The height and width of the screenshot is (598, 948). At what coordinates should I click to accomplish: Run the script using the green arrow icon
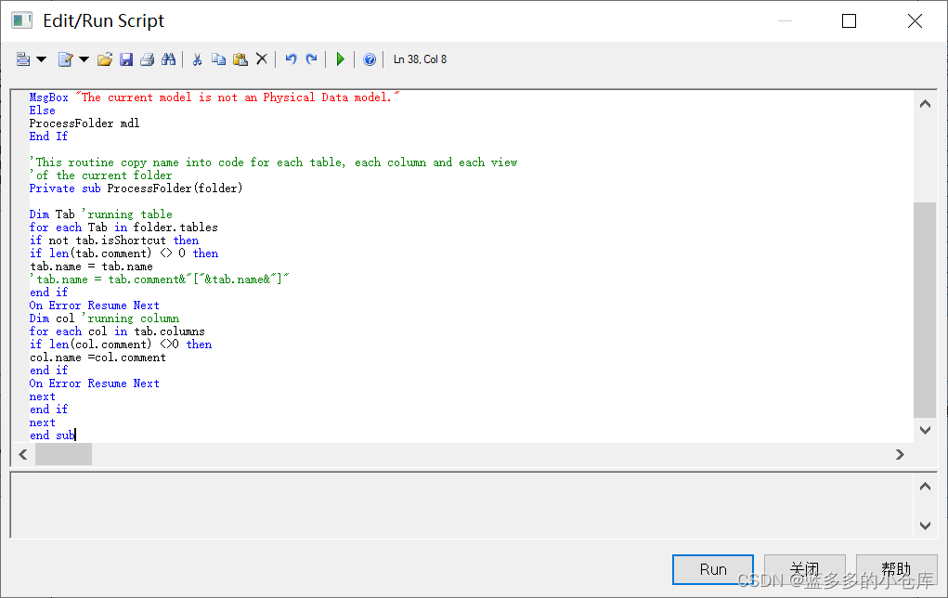pos(341,59)
